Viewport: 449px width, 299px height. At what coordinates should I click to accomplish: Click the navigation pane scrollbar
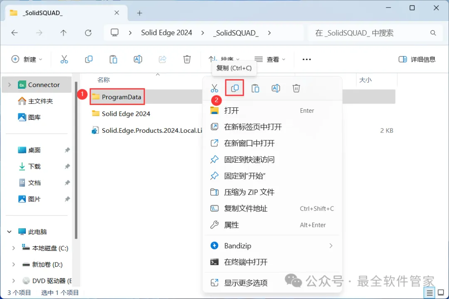(76, 160)
